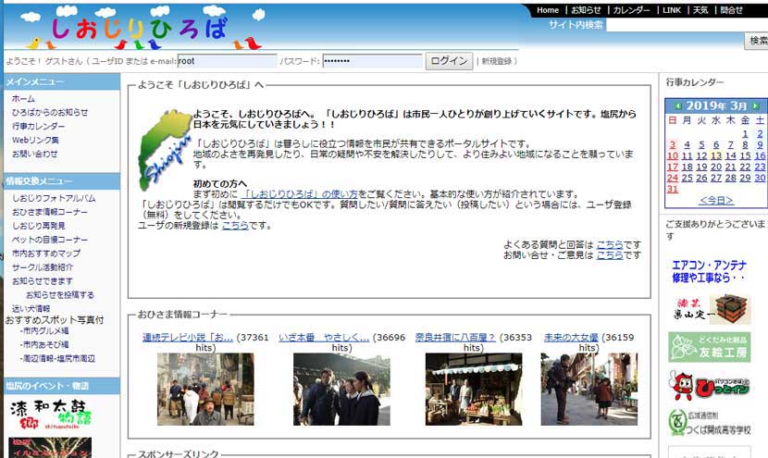This screenshot has width=768, height=458.
Task: Click the 検索 search button
Action: 758,41
